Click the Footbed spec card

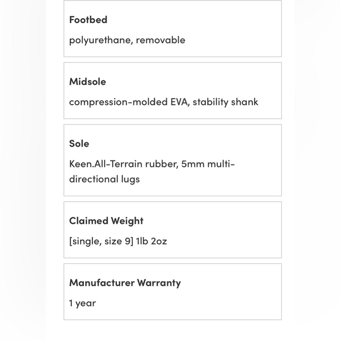[x=173, y=29]
